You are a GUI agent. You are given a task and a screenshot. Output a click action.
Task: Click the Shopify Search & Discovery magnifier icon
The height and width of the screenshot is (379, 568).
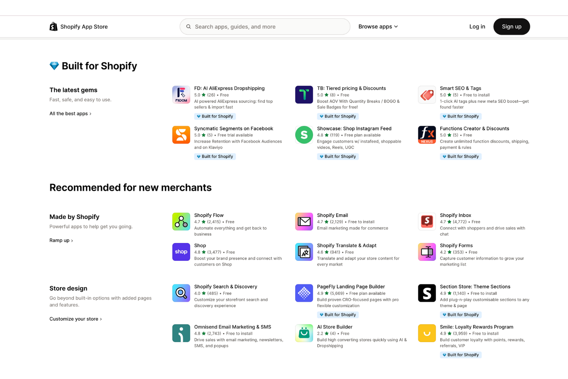(x=181, y=293)
